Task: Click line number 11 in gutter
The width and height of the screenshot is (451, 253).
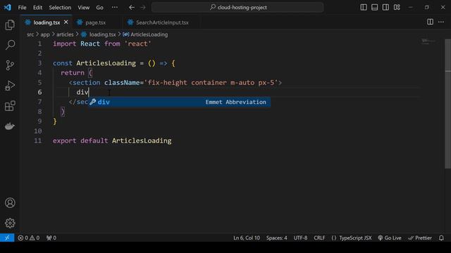Action: point(38,141)
